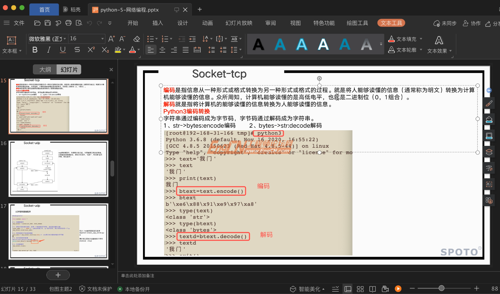Click the Undo icon
The width and height of the screenshot is (500, 294).
coord(89,23)
